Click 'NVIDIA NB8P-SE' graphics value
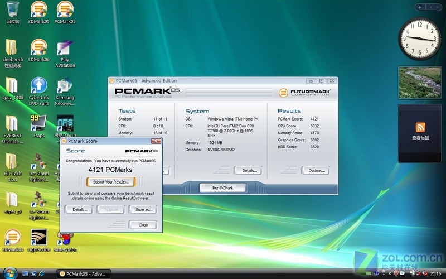The image size is (446, 279). pos(221,150)
